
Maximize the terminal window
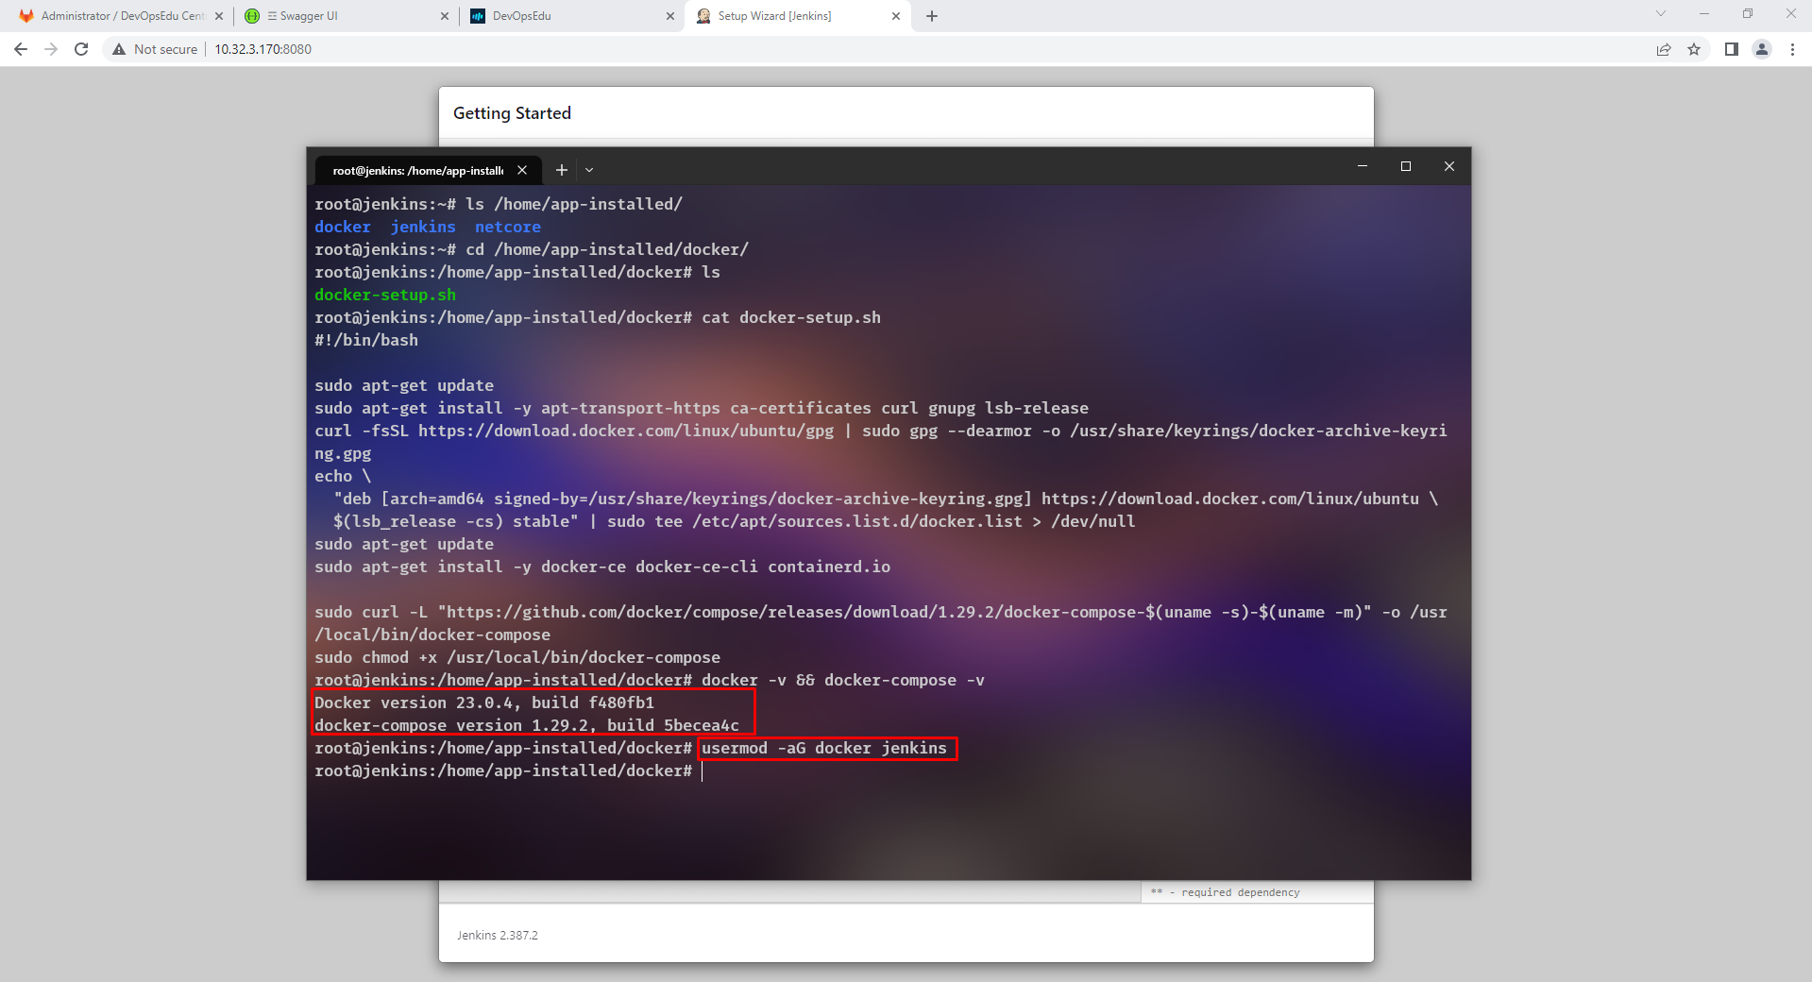(x=1406, y=166)
